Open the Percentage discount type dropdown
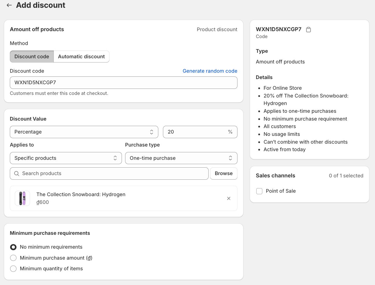 click(x=84, y=132)
